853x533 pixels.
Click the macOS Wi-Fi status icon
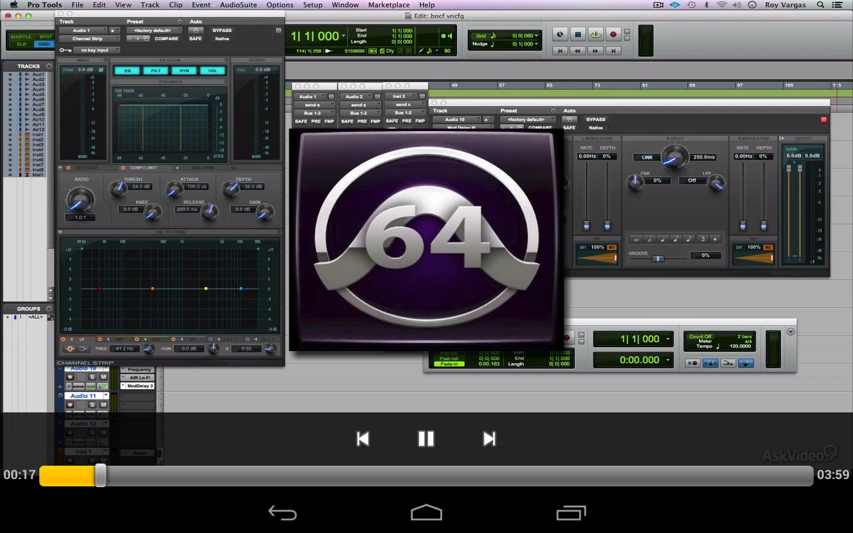pyautogui.click(x=722, y=5)
